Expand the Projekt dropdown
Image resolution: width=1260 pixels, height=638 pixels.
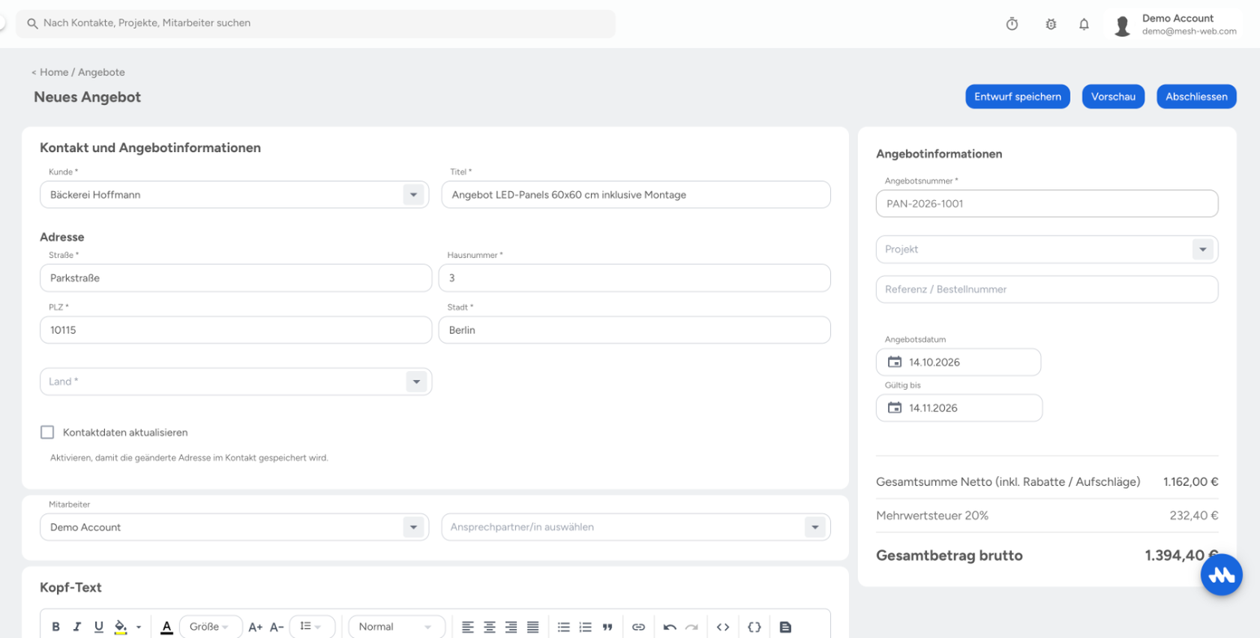[x=1203, y=250]
